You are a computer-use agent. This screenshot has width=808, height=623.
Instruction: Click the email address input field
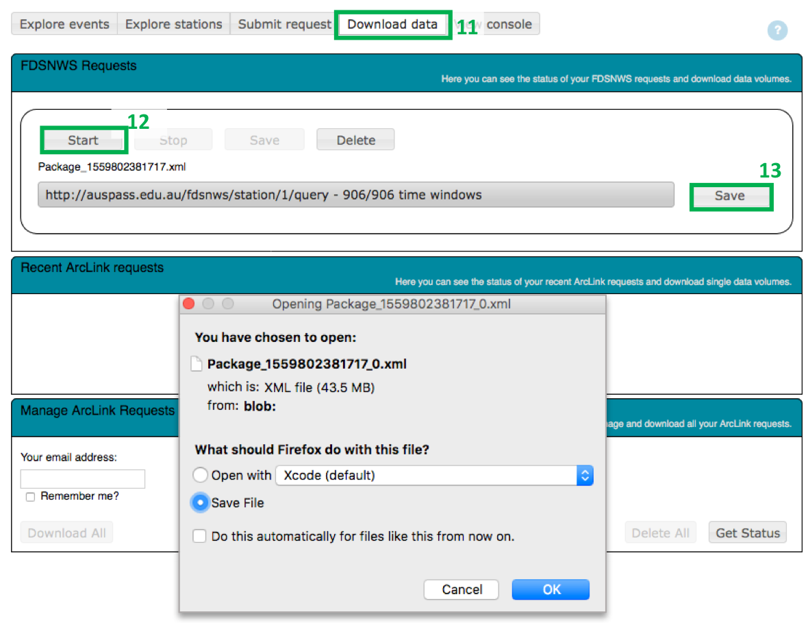(83, 478)
